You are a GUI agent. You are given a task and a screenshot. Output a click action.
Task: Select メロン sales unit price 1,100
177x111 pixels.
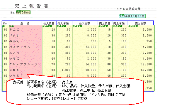[x=122, y=70]
